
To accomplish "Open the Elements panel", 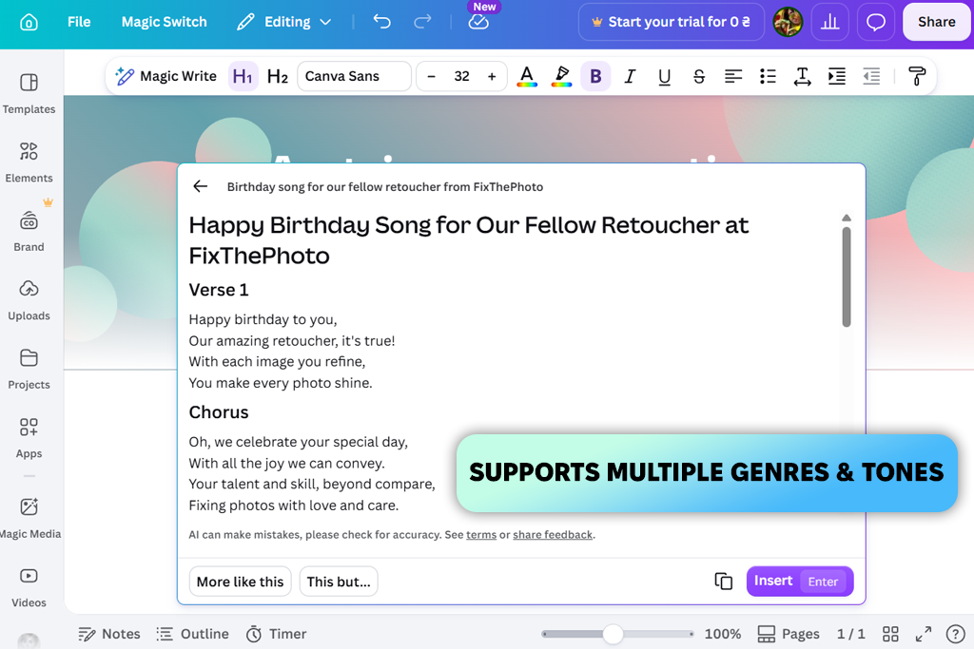I will [29, 162].
